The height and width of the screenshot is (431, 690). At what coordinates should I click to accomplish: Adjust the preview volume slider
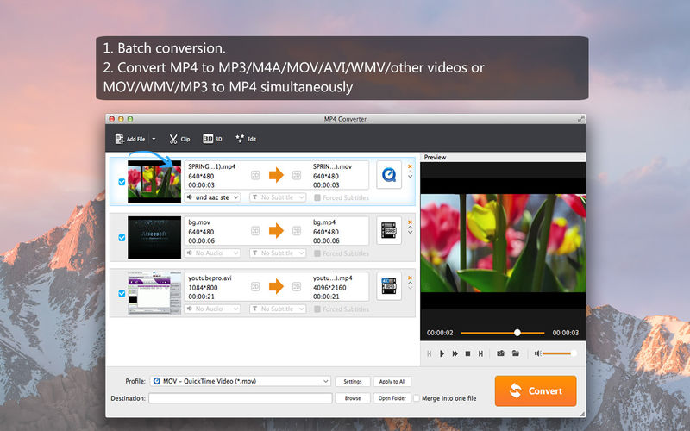tap(559, 353)
